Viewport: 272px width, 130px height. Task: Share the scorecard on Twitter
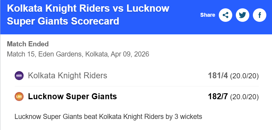pos(242,15)
